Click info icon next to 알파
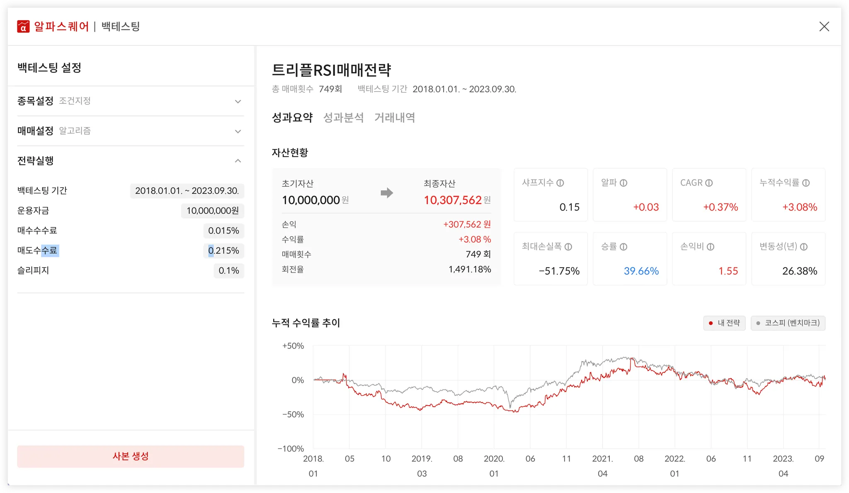 [x=623, y=183]
